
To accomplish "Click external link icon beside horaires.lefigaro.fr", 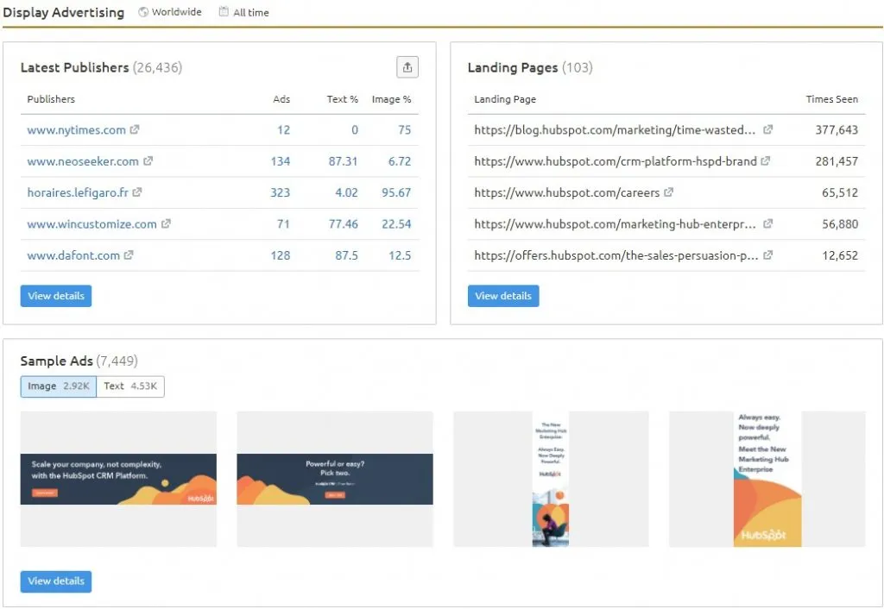I will (x=137, y=192).
